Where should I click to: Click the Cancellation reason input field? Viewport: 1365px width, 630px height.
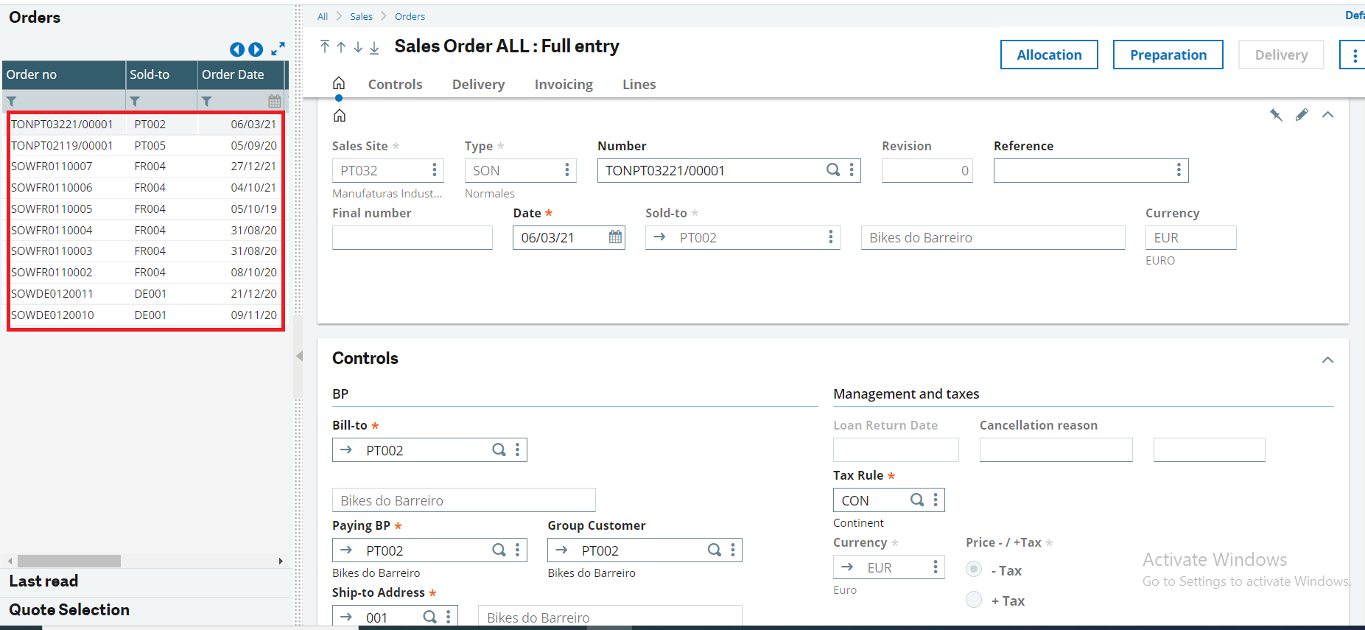pos(1056,449)
